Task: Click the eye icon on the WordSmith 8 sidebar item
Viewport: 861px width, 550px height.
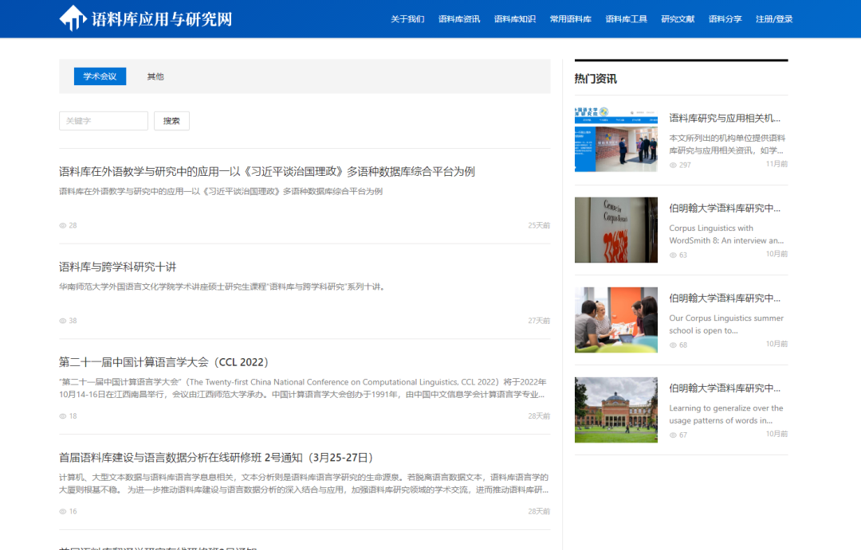Action: [672, 254]
